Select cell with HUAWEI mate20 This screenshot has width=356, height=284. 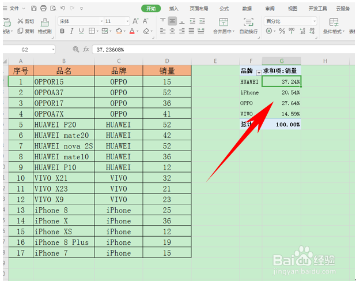64,136
